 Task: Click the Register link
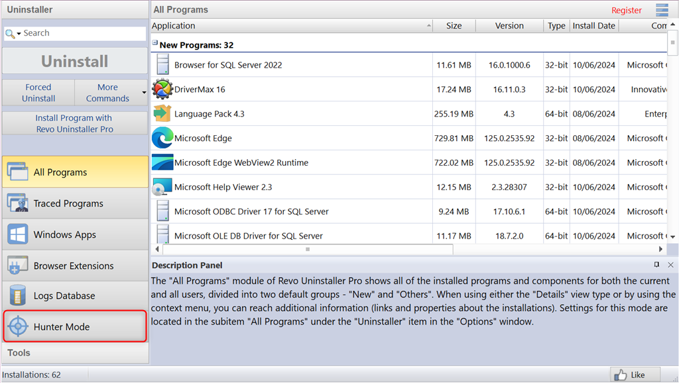(x=626, y=10)
